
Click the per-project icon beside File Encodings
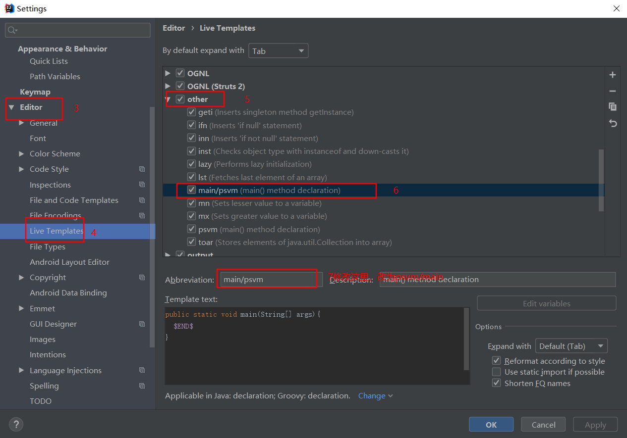(x=142, y=216)
